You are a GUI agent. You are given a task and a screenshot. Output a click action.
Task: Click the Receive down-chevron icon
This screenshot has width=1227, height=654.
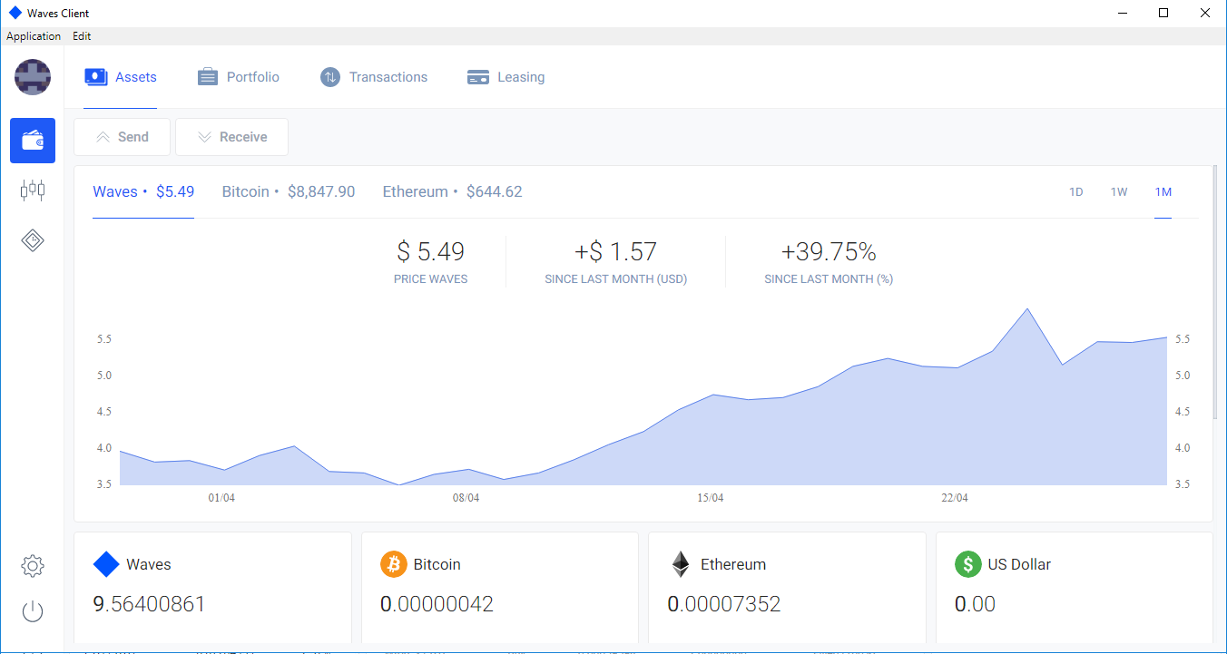[x=204, y=137]
